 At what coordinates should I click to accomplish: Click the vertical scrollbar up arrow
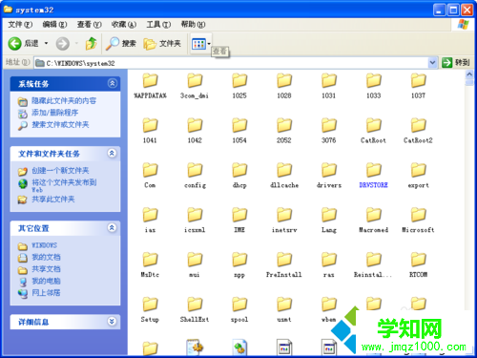coord(469,74)
